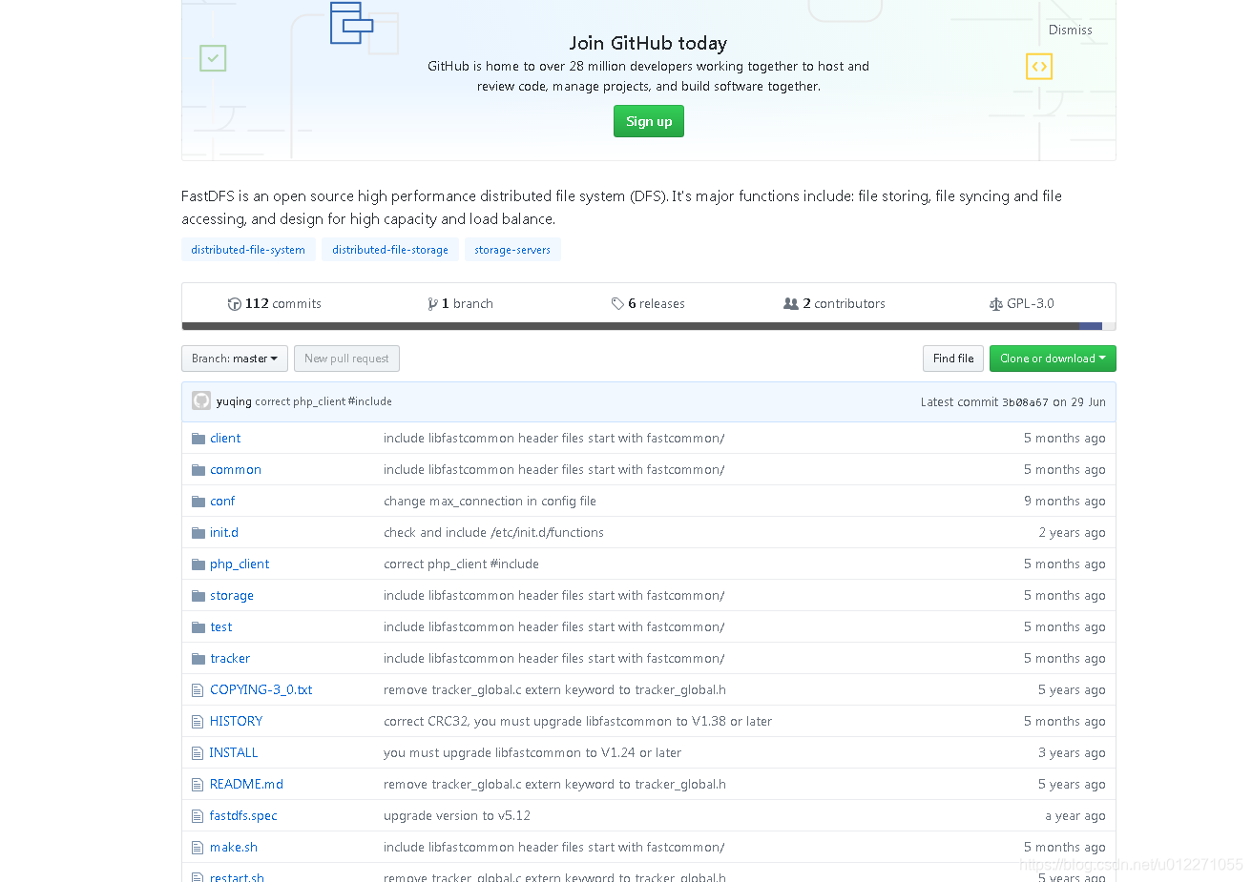1252x882 pixels.
Task: Click the tracker folder icon
Action: [198, 659]
